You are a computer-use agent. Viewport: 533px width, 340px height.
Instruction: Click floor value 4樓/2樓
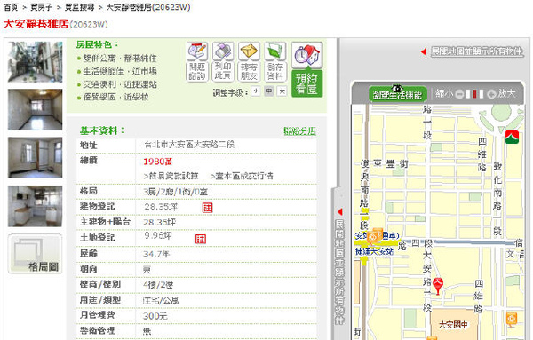tap(158, 285)
